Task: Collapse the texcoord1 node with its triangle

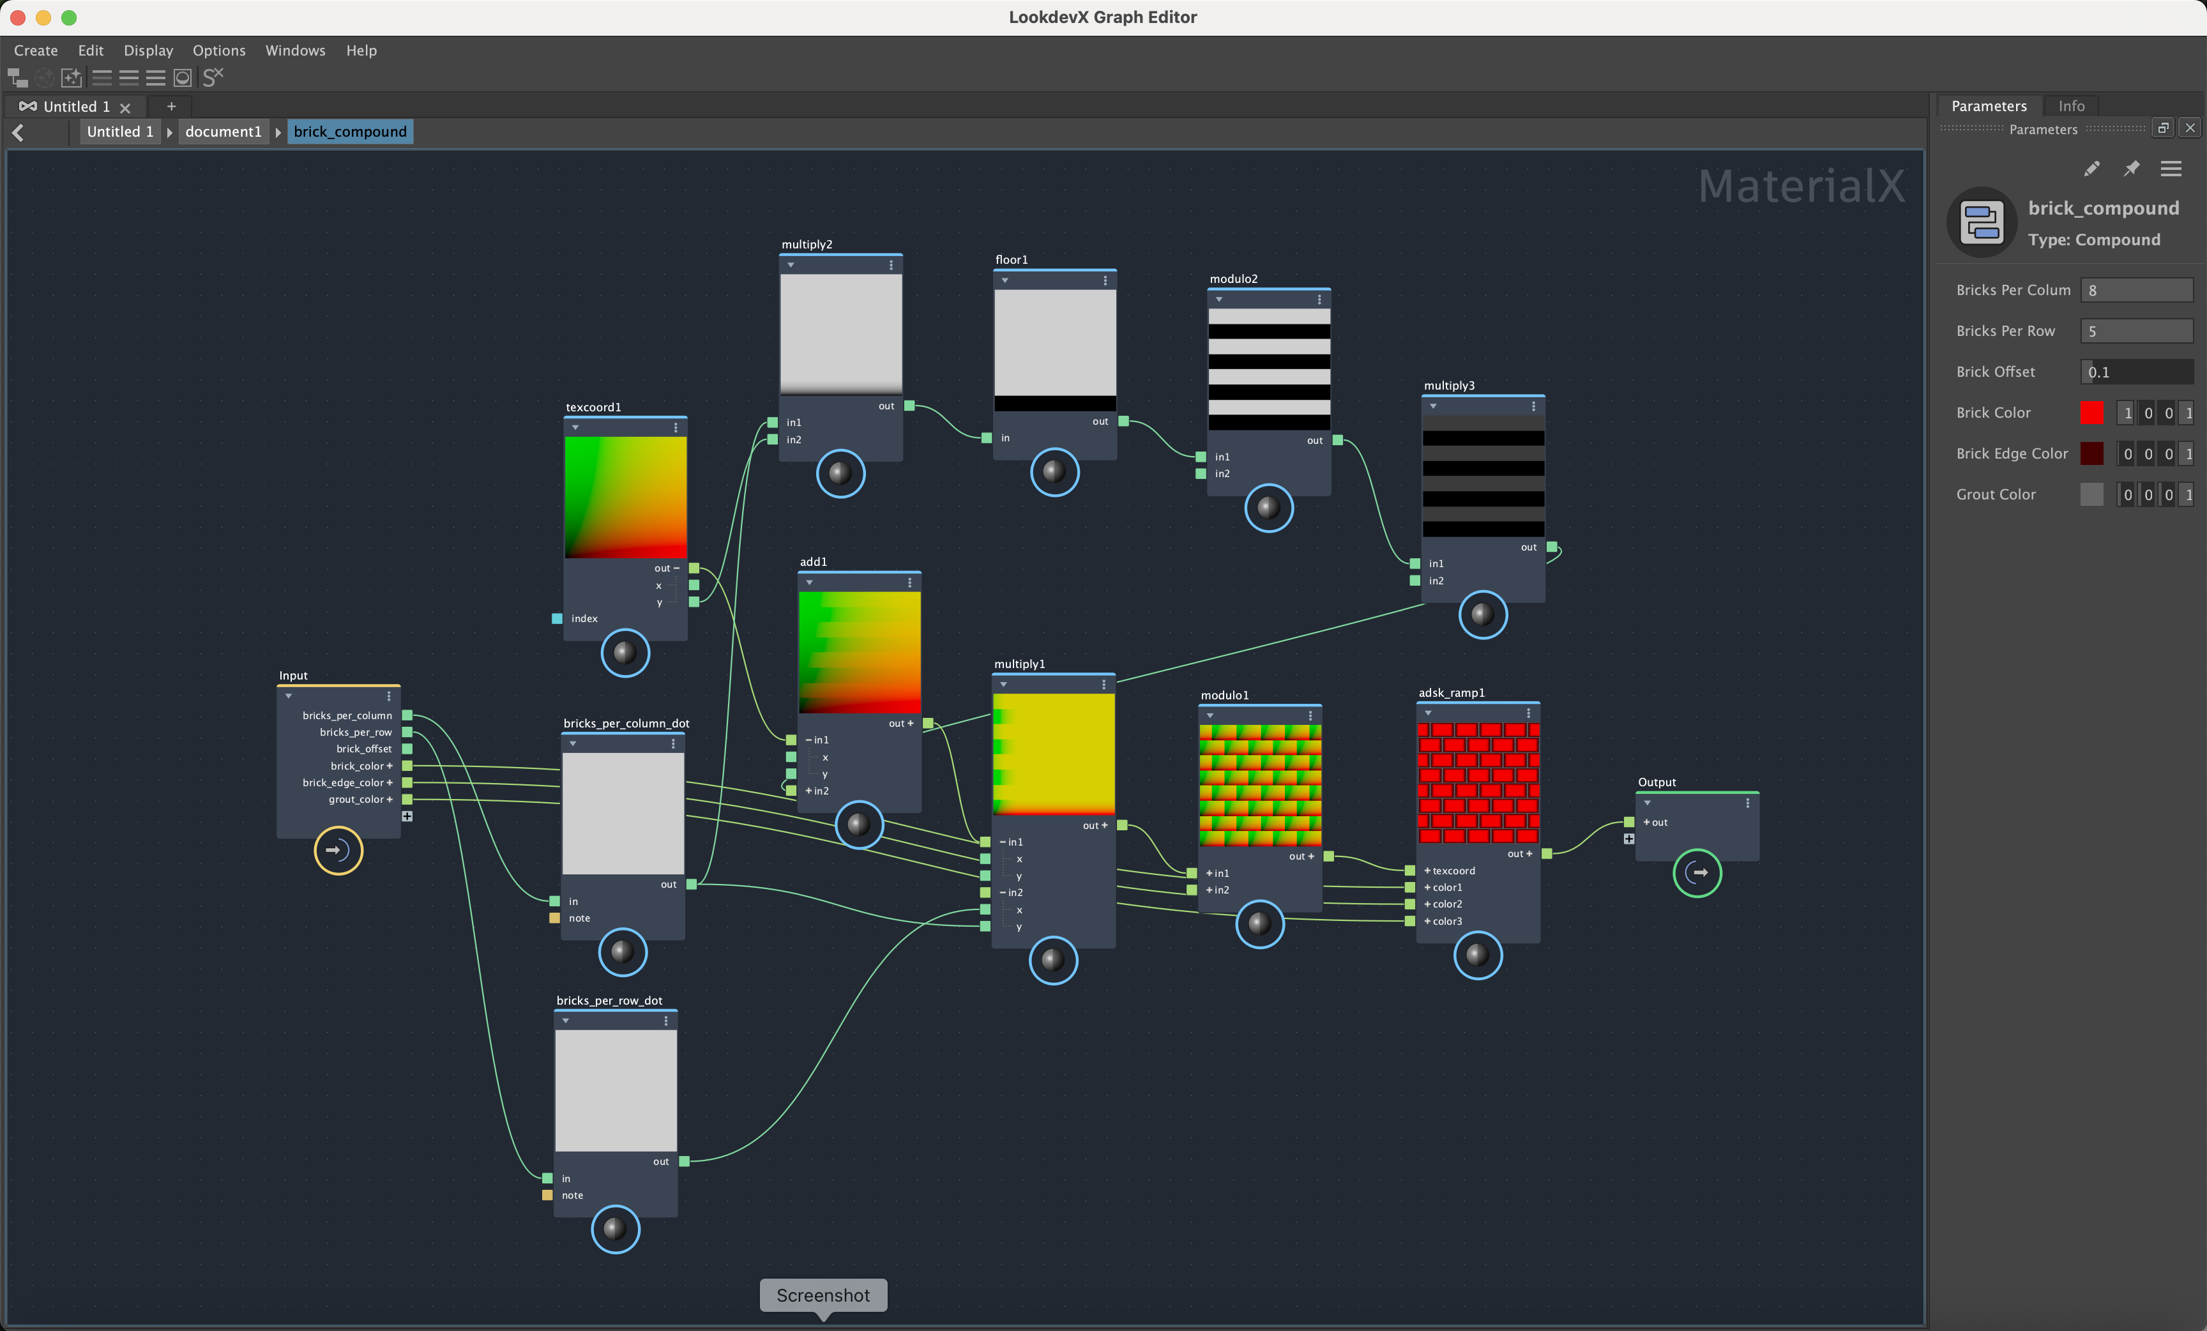Action: pyautogui.click(x=575, y=428)
